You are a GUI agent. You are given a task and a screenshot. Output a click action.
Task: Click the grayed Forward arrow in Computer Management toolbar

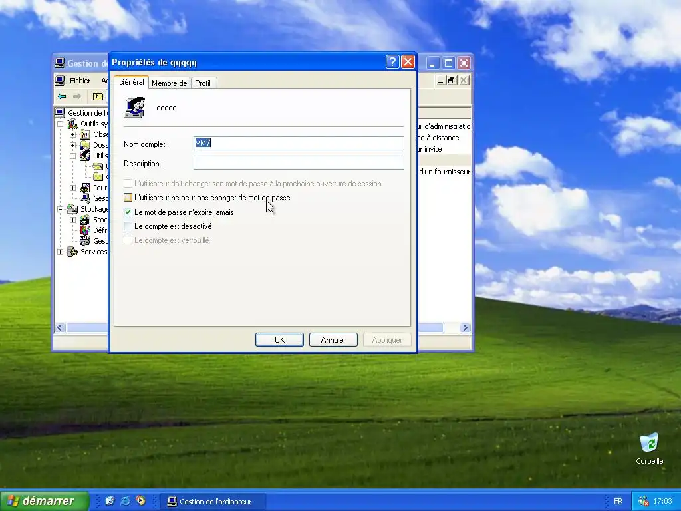[x=77, y=96]
